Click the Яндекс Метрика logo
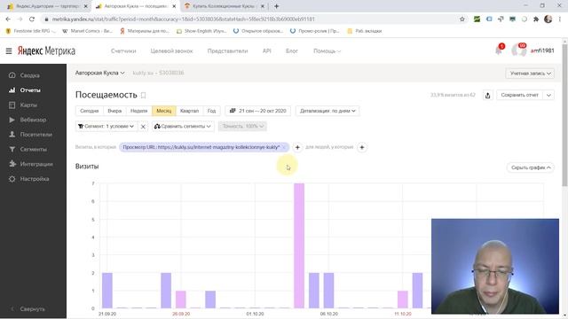This screenshot has width=568, height=319. 46,51
